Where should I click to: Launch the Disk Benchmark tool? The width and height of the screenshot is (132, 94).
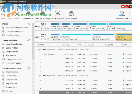58,16
